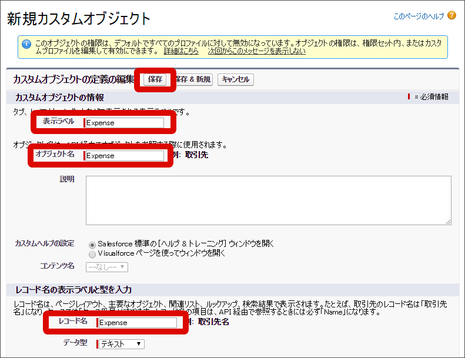Click the レコード名の表示ラベルと型を入力 heading
Viewport: 465px width, 358px height.
pyautogui.click(x=73, y=290)
